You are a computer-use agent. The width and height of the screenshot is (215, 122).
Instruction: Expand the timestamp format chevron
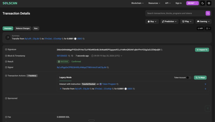pos(121,56)
